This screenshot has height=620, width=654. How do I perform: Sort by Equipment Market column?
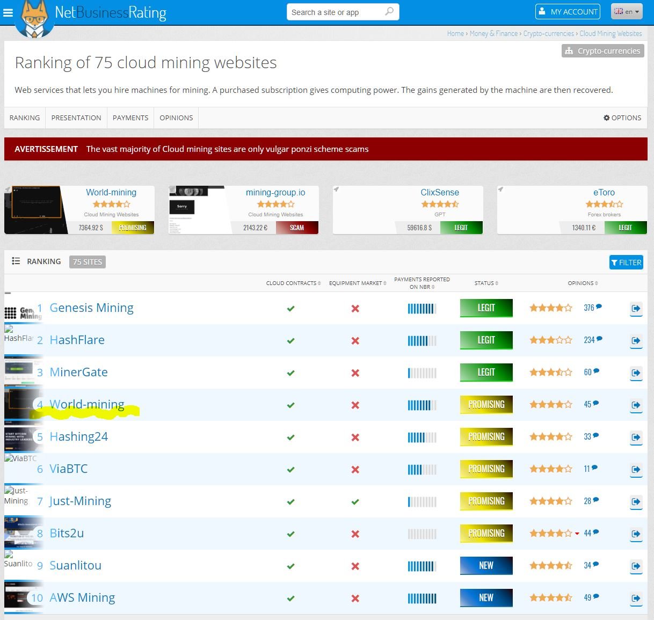(358, 283)
